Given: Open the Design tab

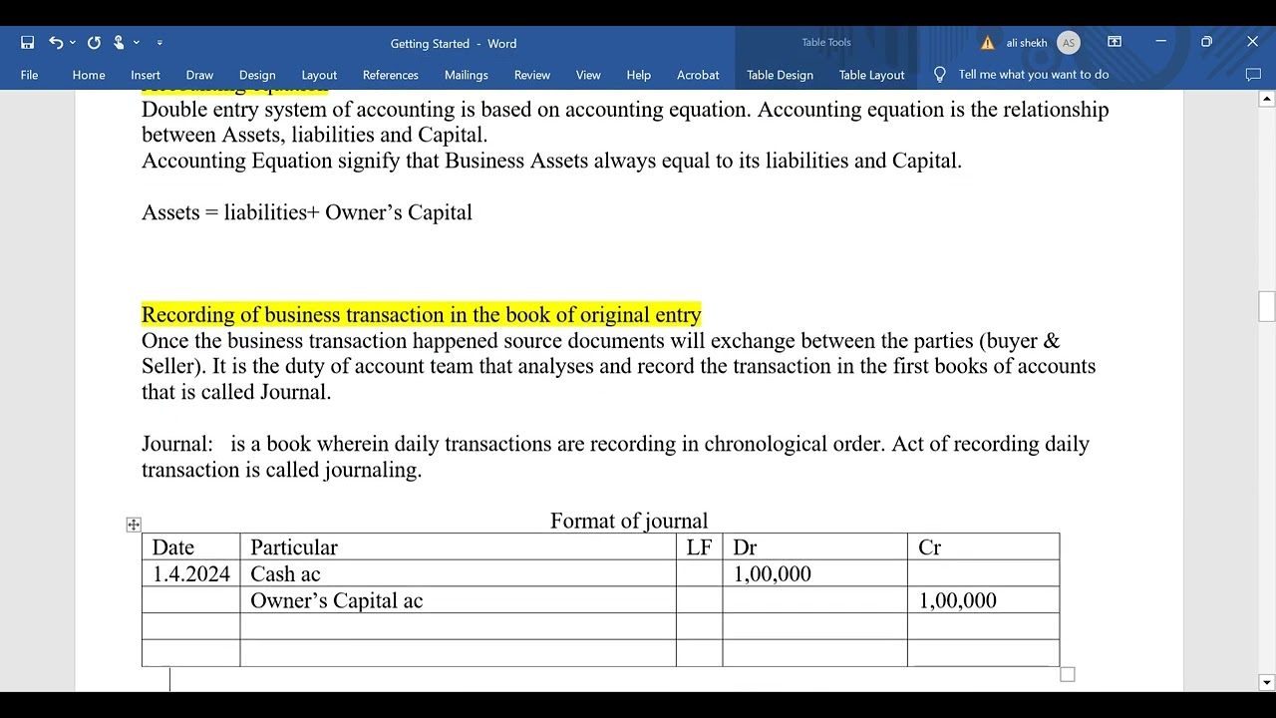Looking at the screenshot, I should [257, 75].
